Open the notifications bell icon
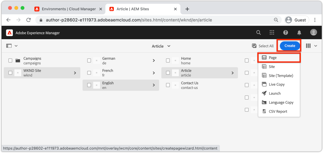Image resolution: width=323 pixels, height=153 pixels. pos(299,32)
